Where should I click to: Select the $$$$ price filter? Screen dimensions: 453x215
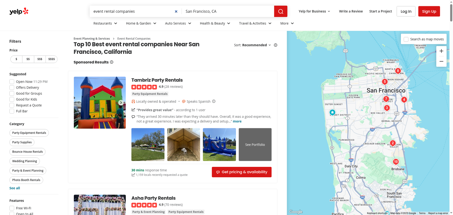(x=52, y=59)
